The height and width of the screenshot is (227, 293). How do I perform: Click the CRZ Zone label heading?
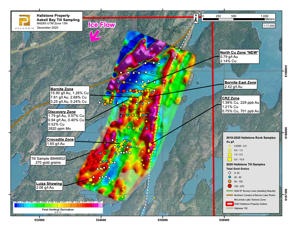[x=230, y=98]
